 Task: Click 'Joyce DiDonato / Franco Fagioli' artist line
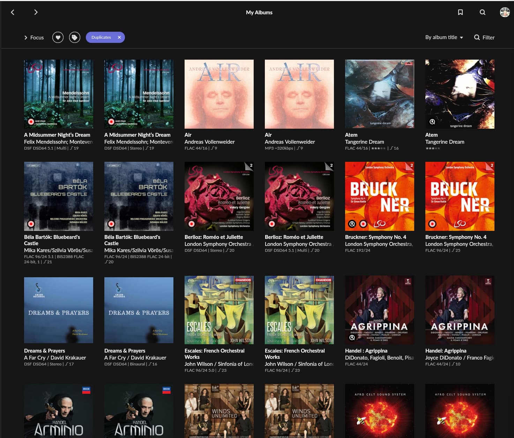click(x=460, y=358)
